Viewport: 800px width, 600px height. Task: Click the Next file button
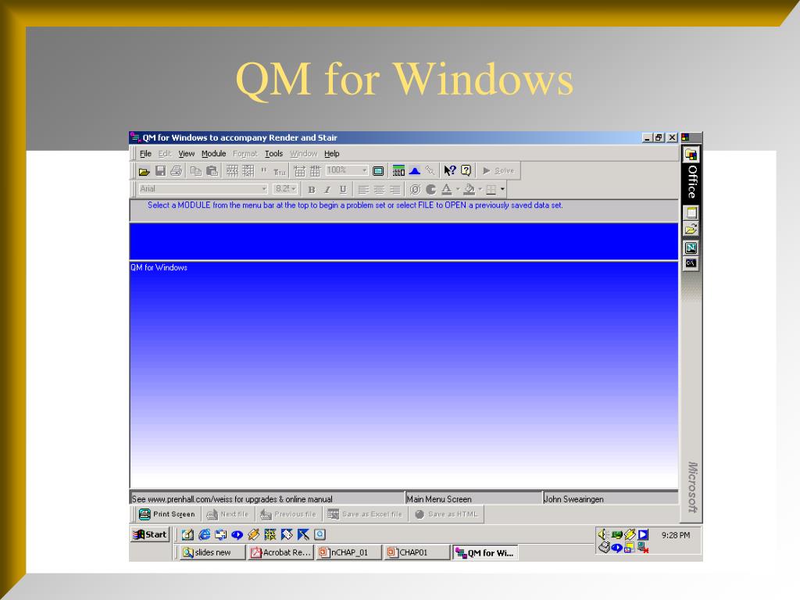pyautogui.click(x=227, y=514)
